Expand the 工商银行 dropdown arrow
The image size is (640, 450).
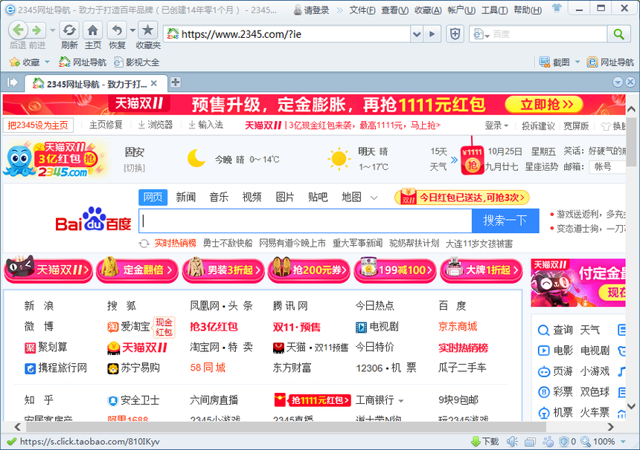click(401, 401)
